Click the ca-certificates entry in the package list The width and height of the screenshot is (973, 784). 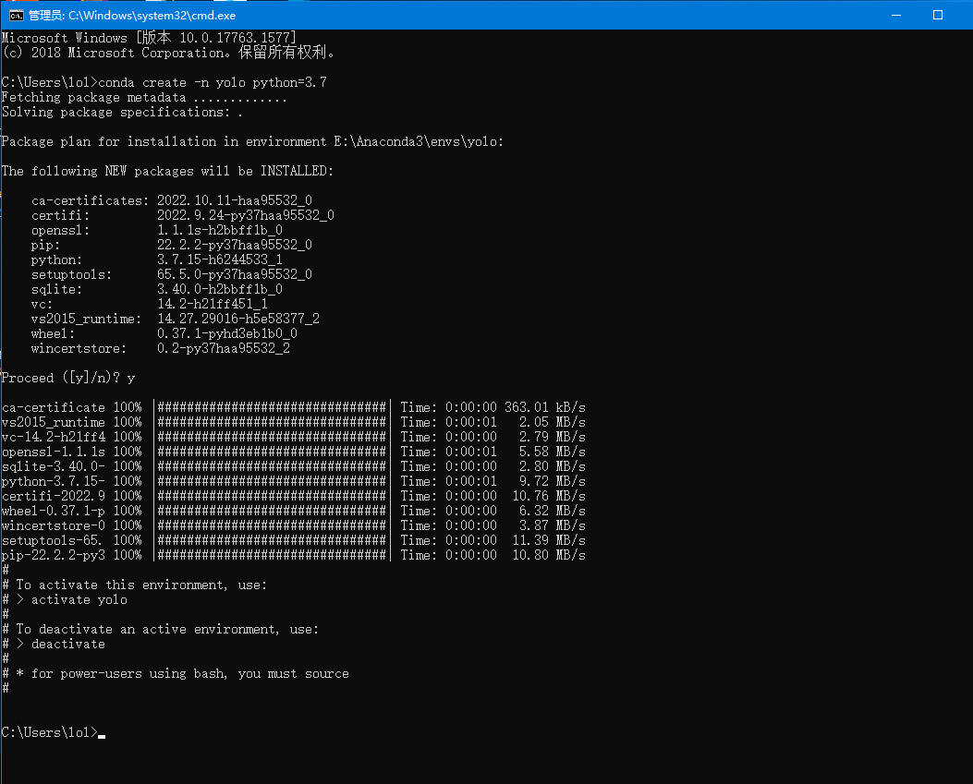pos(90,200)
